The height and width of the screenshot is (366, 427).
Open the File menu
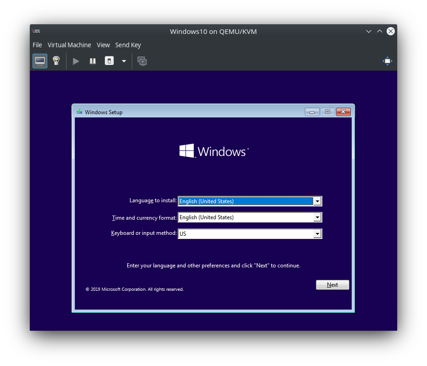pyautogui.click(x=37, y=45)
